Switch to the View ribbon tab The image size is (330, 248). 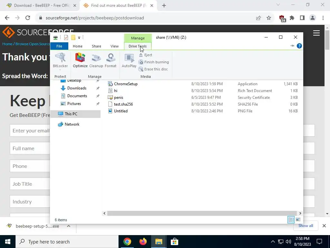[114, 46]
